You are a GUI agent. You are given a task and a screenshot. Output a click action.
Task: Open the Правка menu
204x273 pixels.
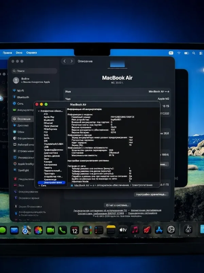pos(7,53)
